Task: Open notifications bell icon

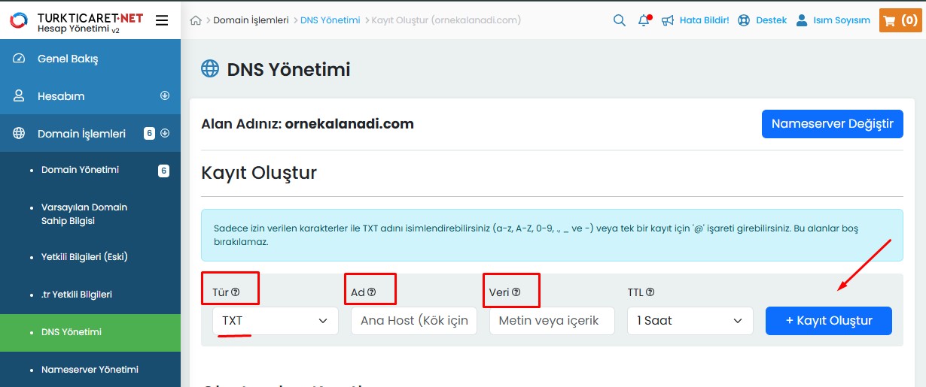Action: pos(644,20)
